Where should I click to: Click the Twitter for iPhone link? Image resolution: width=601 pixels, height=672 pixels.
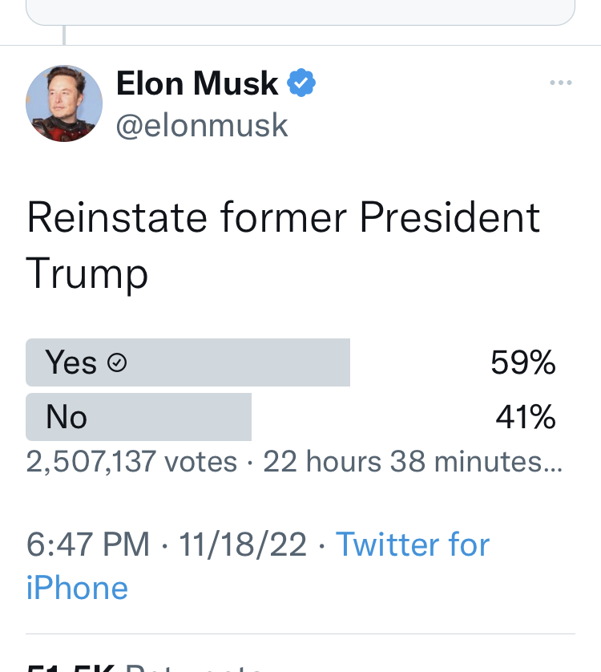[412, 545]
